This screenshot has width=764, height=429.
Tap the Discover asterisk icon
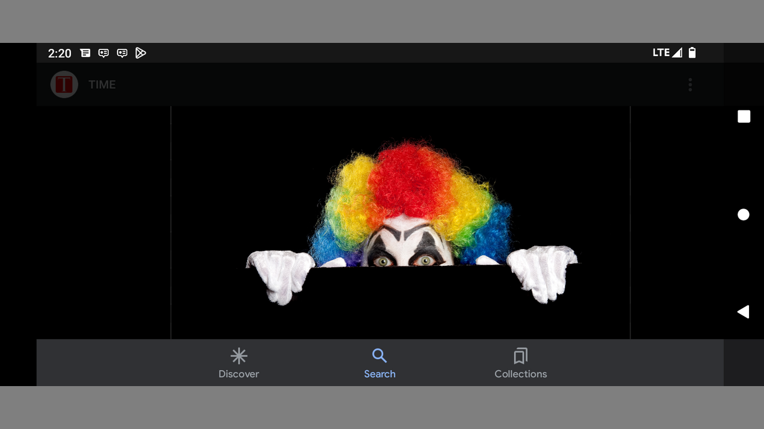coord(239,356)
